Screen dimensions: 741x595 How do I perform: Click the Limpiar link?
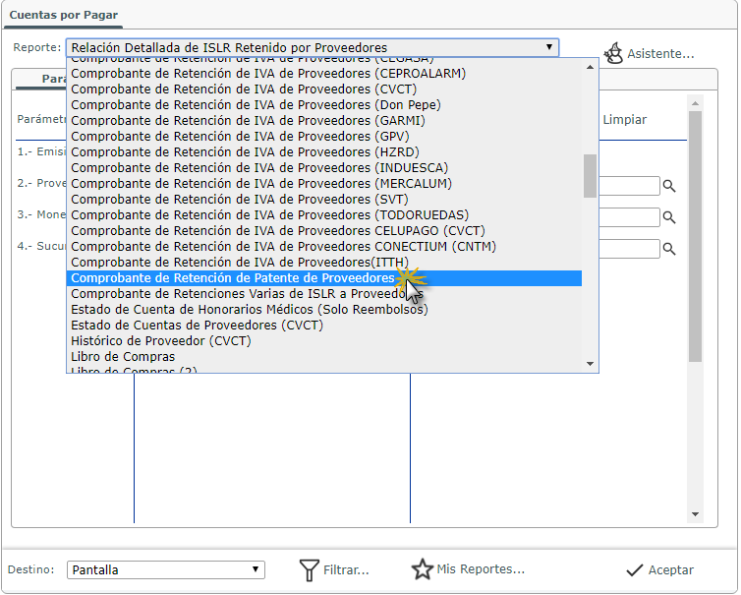(x=624, y=120)
